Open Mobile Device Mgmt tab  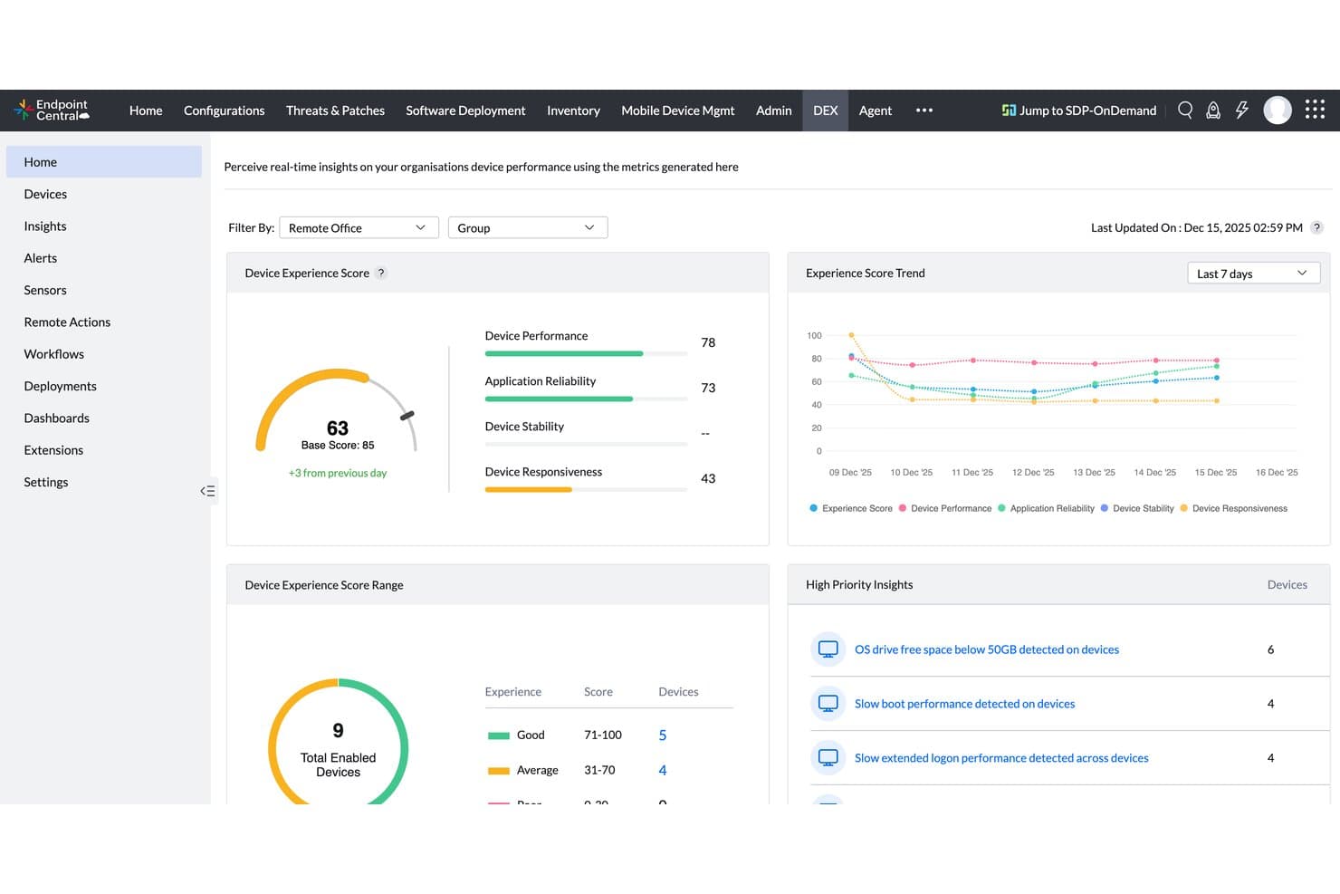677,111
